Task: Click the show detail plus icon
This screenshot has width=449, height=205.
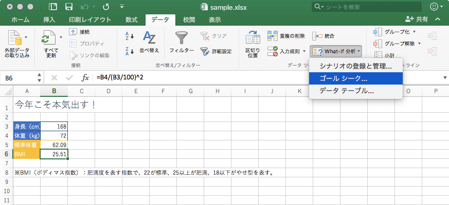Action: point(433,36)
